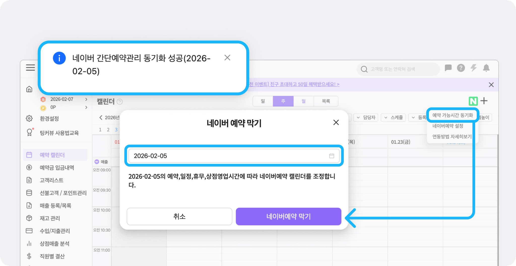This screenshot has height=266, width=516.
Task: Click the green Naver N icon
Action: (x=473, y=101)
